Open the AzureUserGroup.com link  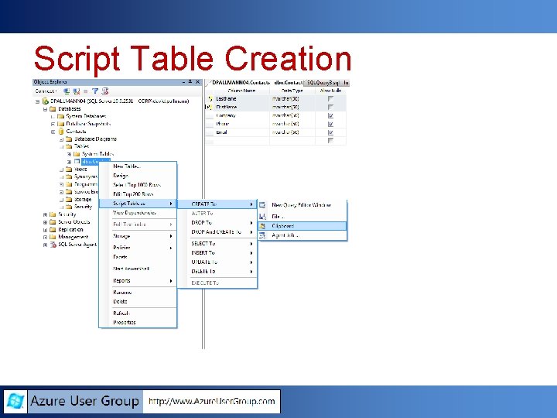pos(212,401)
